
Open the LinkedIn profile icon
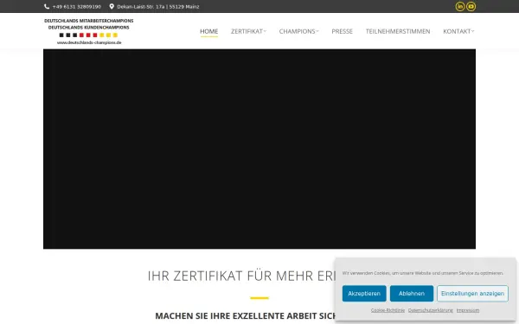pyautogui.click(x=460, y=6)
